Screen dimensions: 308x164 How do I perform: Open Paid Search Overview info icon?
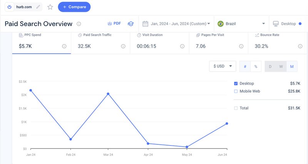click(79, 24)
